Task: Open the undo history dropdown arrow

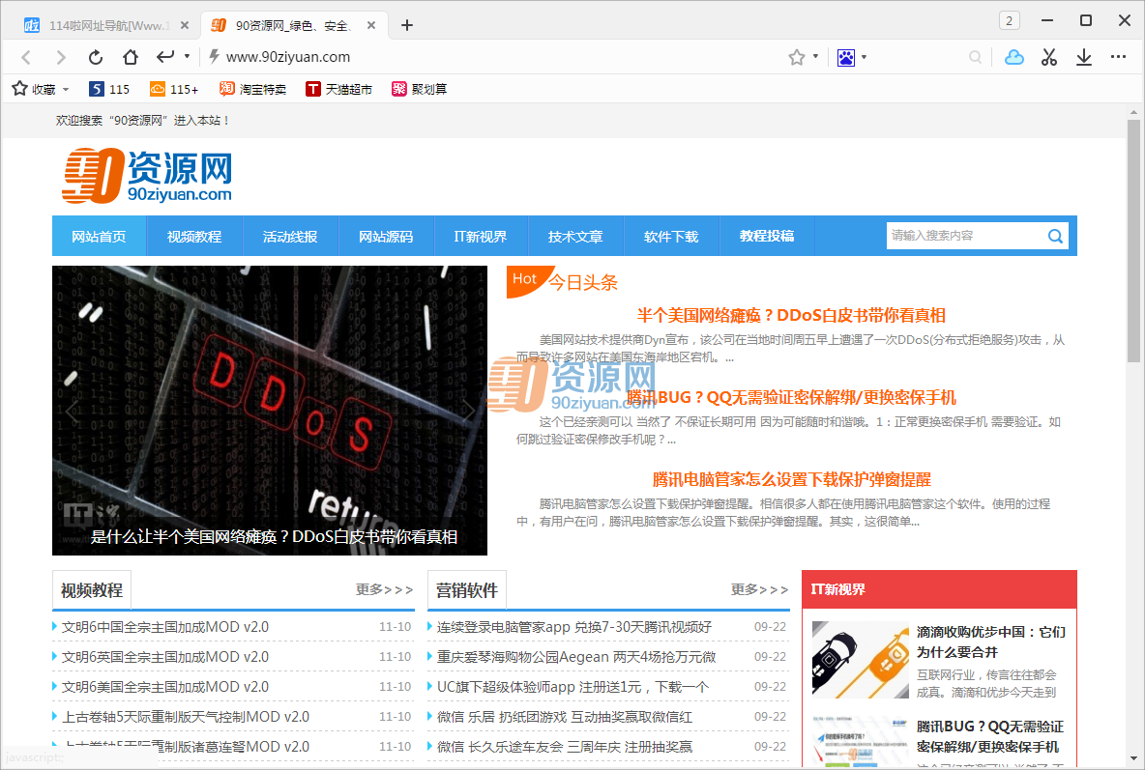Action: 187,56
